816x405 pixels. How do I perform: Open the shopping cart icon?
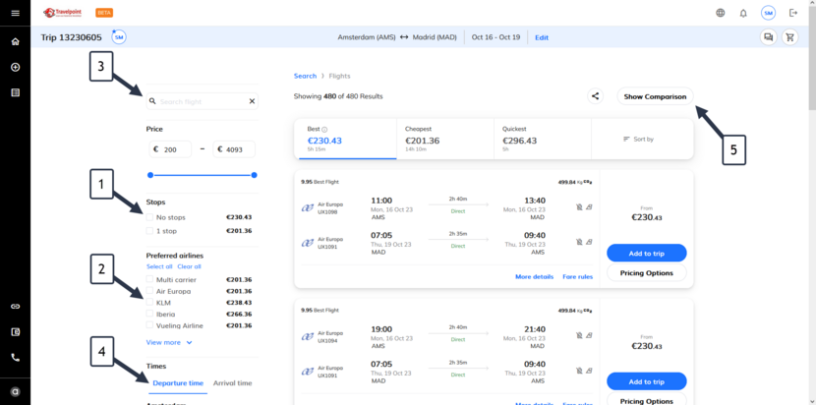point(790,37)
